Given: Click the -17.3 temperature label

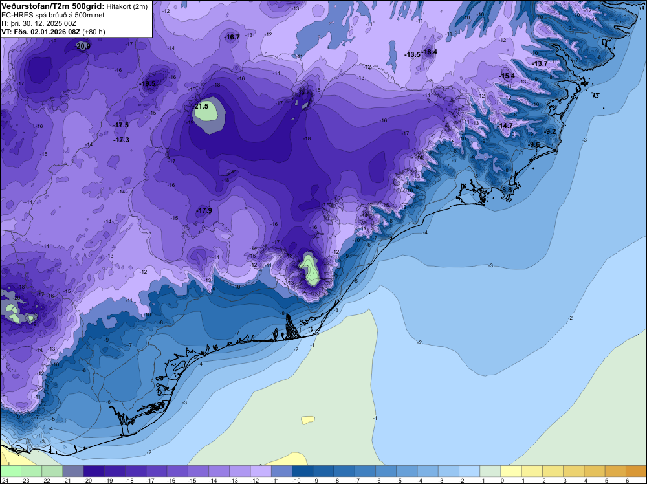Looking at the screenshot, I should 122,140.
